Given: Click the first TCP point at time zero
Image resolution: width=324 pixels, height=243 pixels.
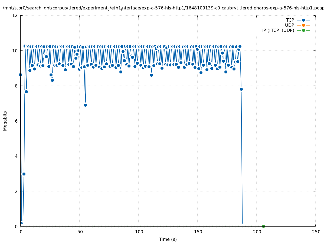Looking at the screenshot, I should pos(20,75).
